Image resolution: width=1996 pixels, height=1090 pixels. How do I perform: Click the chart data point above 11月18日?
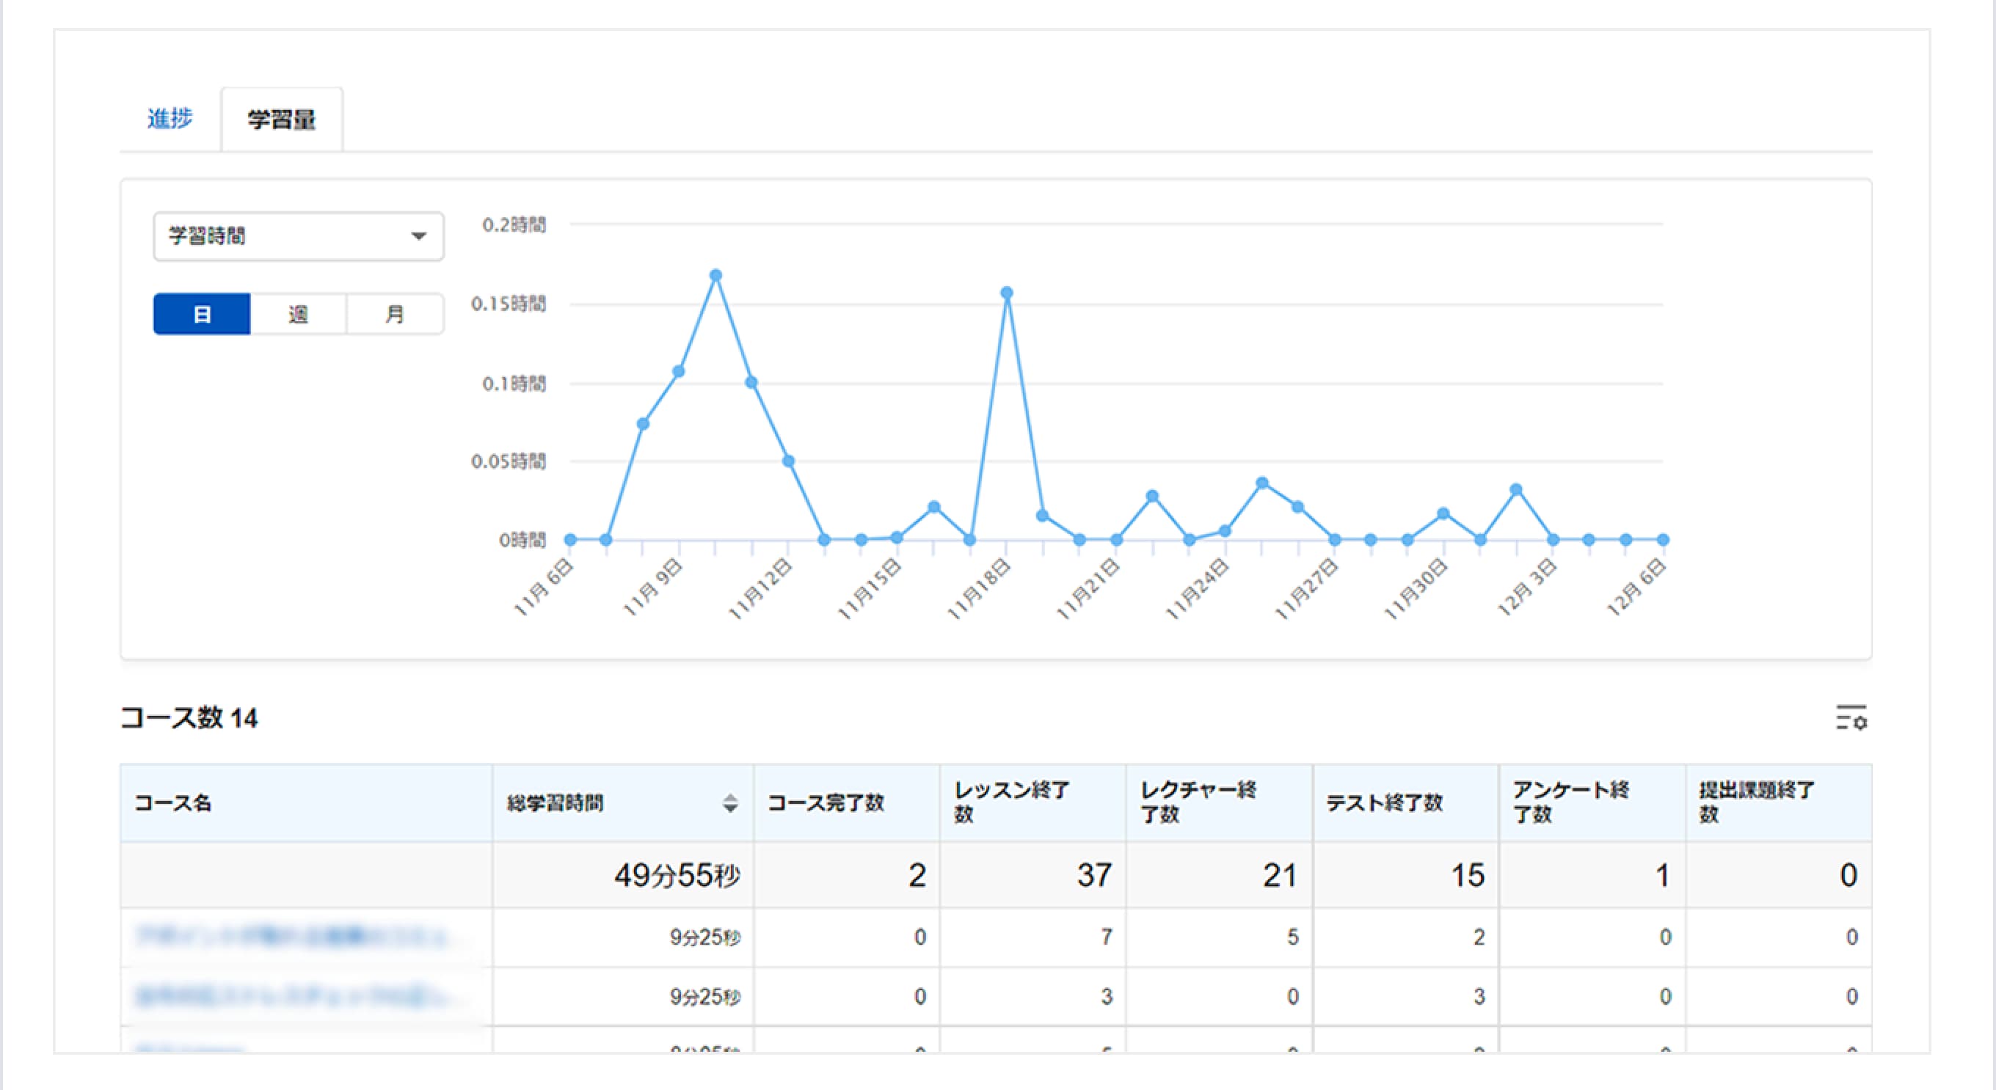(x=1007, y=293)
